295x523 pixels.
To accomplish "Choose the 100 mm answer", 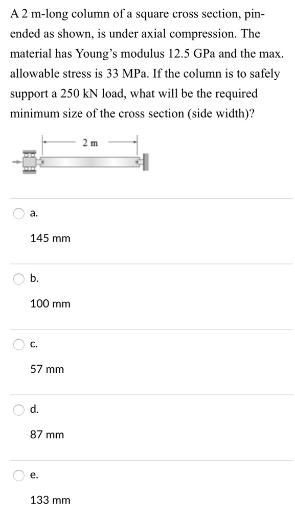I will pos(50,303).
